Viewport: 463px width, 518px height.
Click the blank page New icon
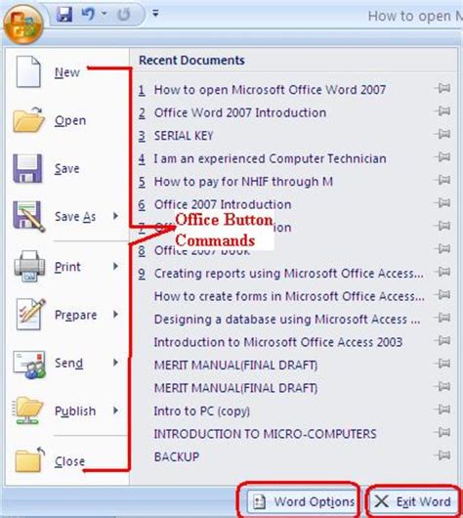(x=28, y=71)
